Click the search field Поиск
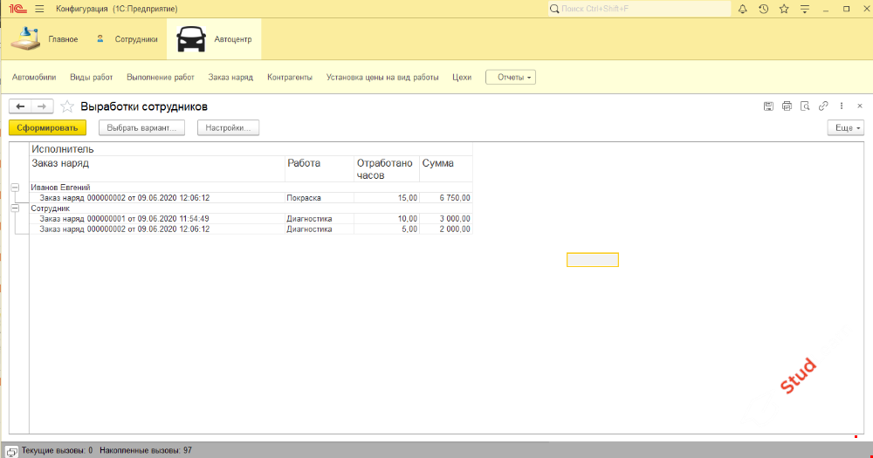Image resolution: width=873 pixels, height=458 pixels. pyautogui.click(x=639, y=9)
